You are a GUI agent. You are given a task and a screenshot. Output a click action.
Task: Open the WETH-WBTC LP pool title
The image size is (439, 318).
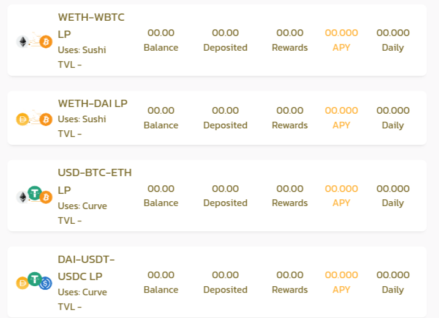pyautogui.click(x=91, y=26)
